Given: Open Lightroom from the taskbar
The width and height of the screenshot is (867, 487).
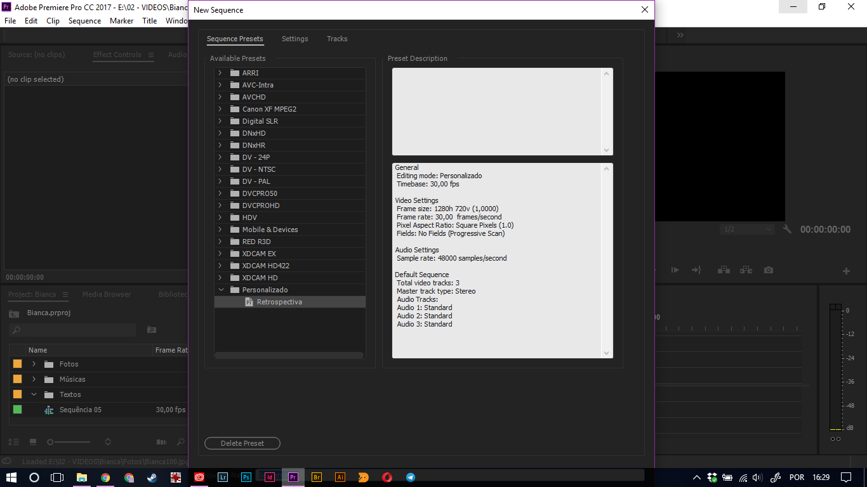Looking at the screenshot, I should coord(223,477).
